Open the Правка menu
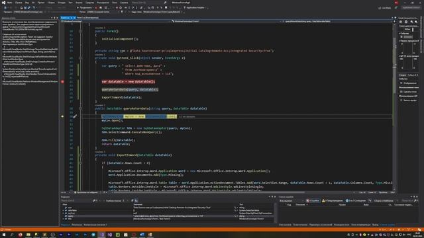The height and width of the screenshot is (238, 424). 19,3
